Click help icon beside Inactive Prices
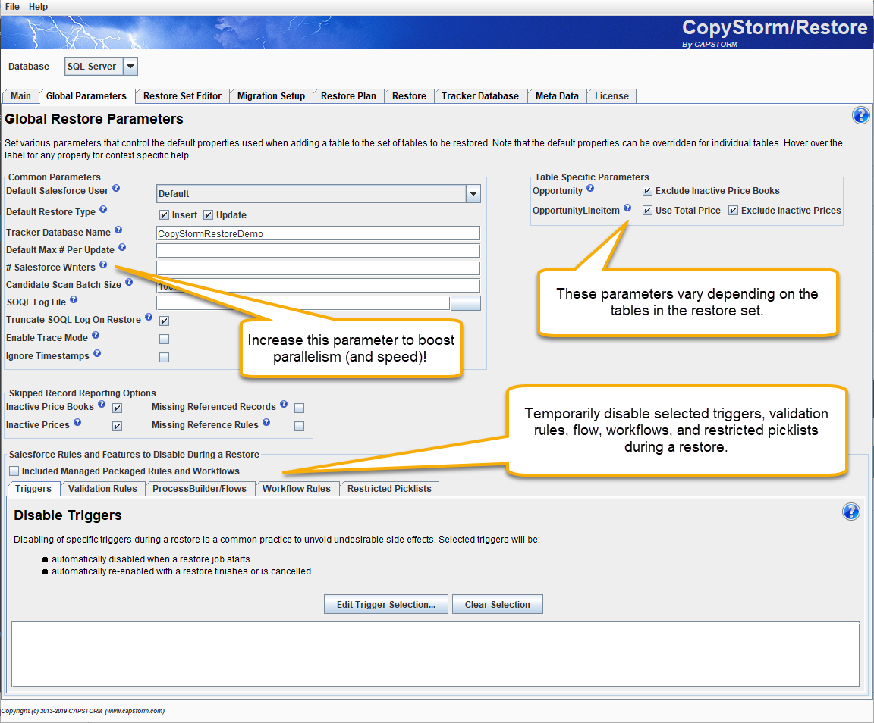This screenshot has width=874, height=723. click(x=77, y=422)
